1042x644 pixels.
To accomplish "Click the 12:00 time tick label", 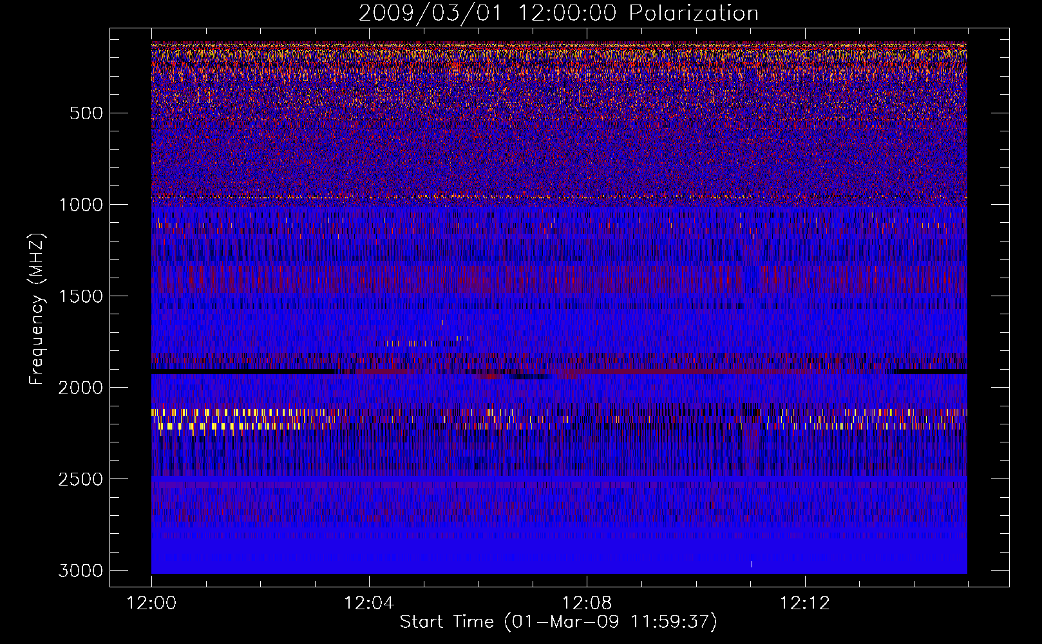I will pyautogui.click(x=151, y=603).
